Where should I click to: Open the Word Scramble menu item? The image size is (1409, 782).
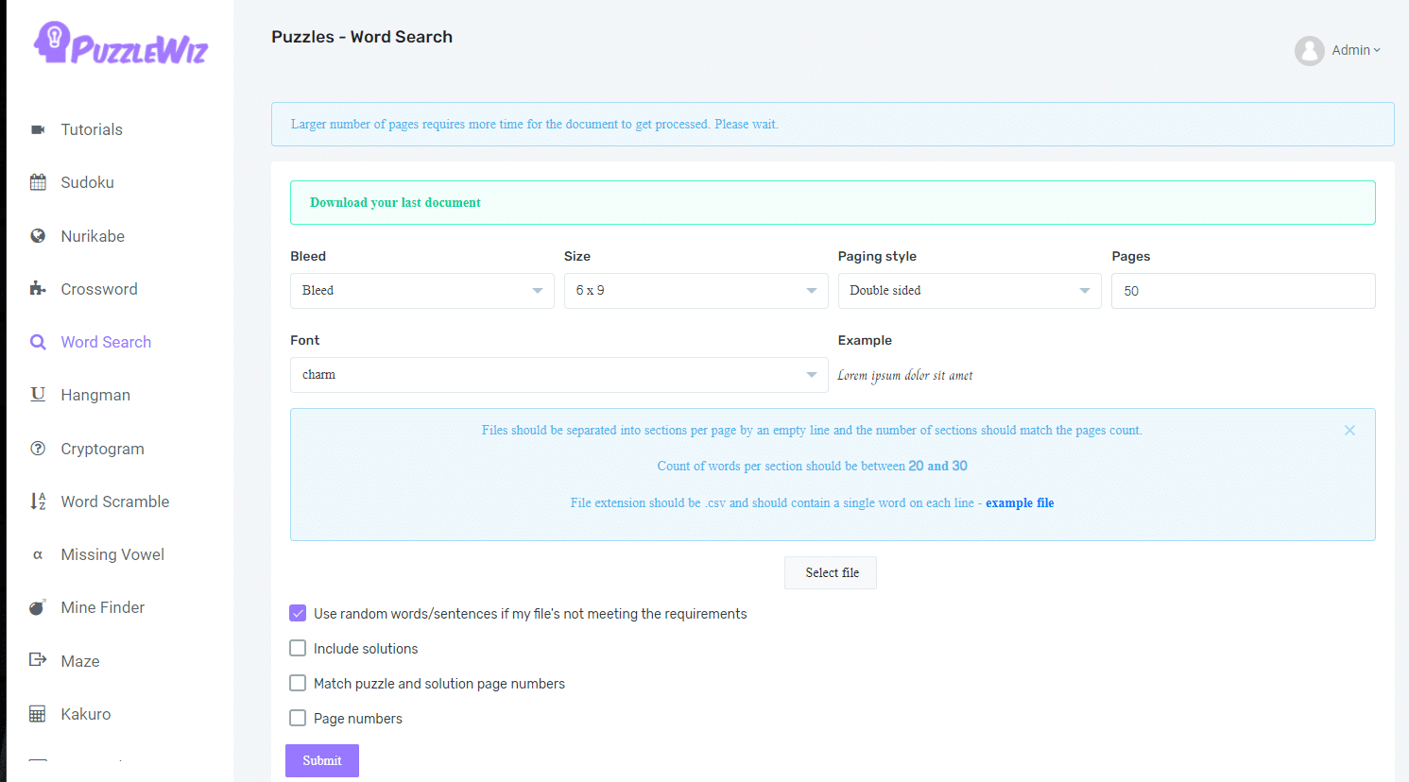tap(115, 501)
